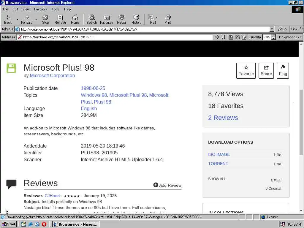304x228 pixels.
Task: Go back with the Back toolbar button
Action: pos(8,20)
